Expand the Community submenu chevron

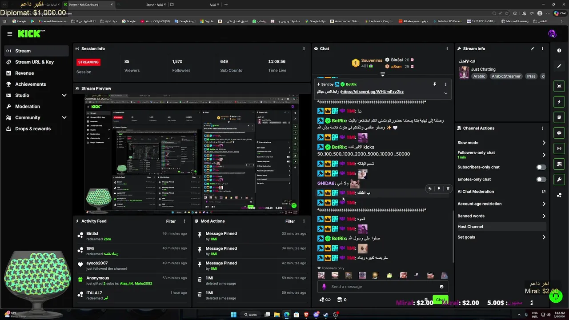pyautogui.click(x=64, y=117)
